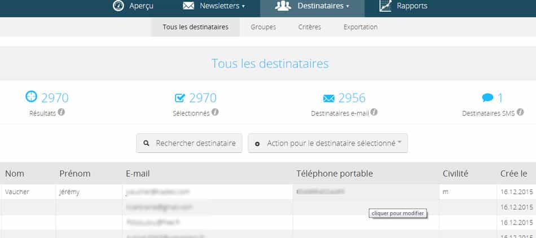Click the Destinataires e-mail envelope icon

[328, 98]
